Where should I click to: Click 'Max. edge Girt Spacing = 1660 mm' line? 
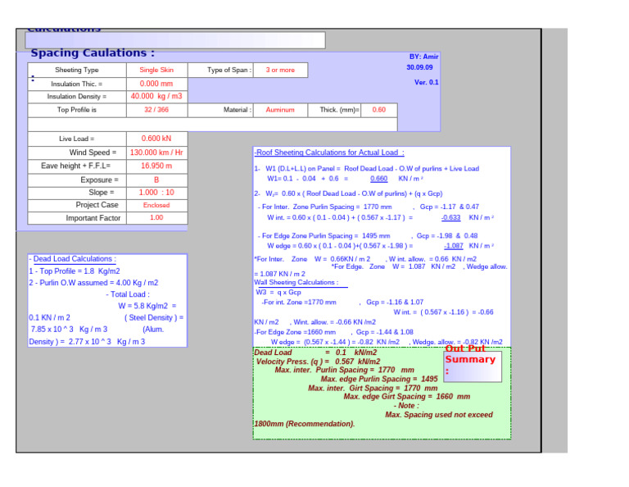click(407, 397)
